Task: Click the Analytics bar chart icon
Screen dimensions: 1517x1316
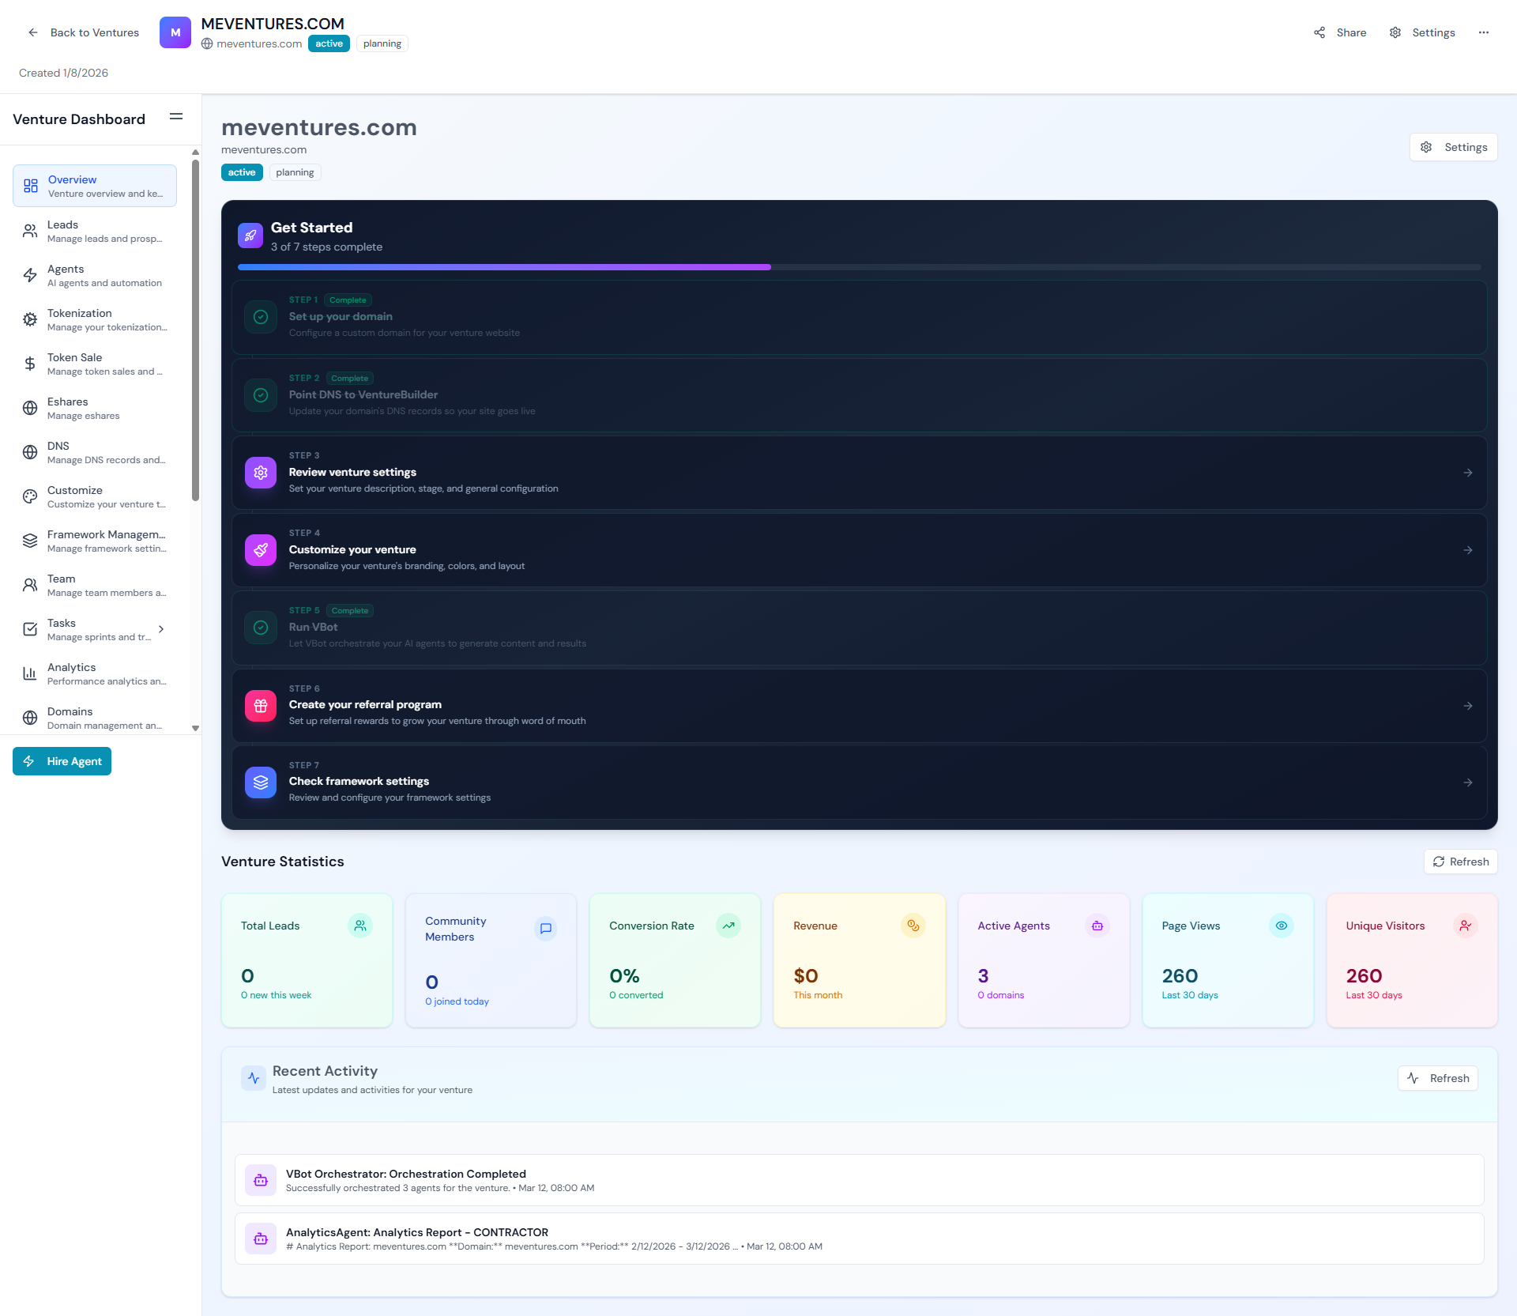Action: tap(29, 673)
